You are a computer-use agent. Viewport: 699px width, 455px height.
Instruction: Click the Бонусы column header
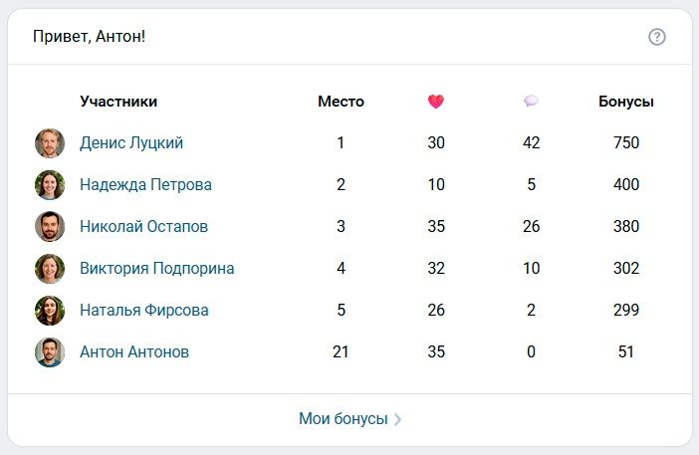(626, 102)
